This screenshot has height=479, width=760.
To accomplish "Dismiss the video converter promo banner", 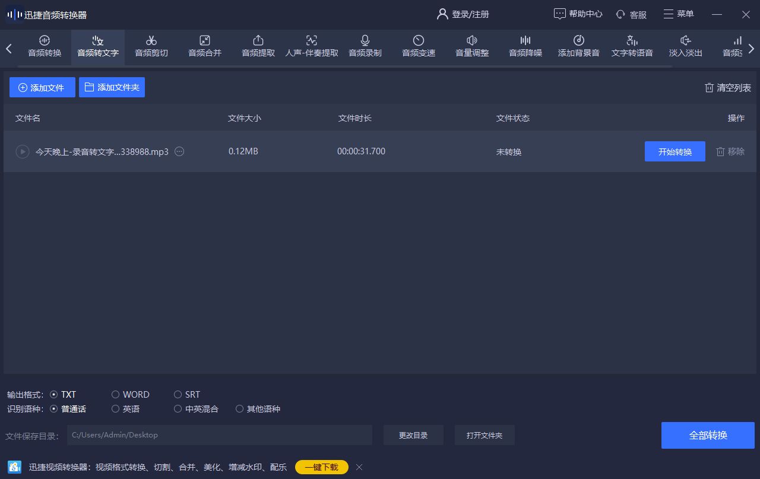I will click(x=359, y=467).
